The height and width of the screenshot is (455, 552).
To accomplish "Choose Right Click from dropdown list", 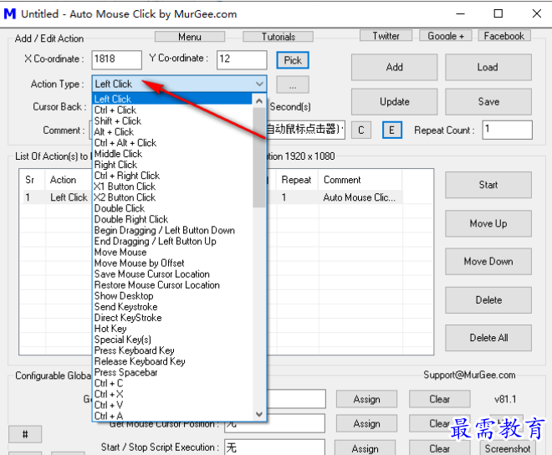I will [x=172, y=165].
